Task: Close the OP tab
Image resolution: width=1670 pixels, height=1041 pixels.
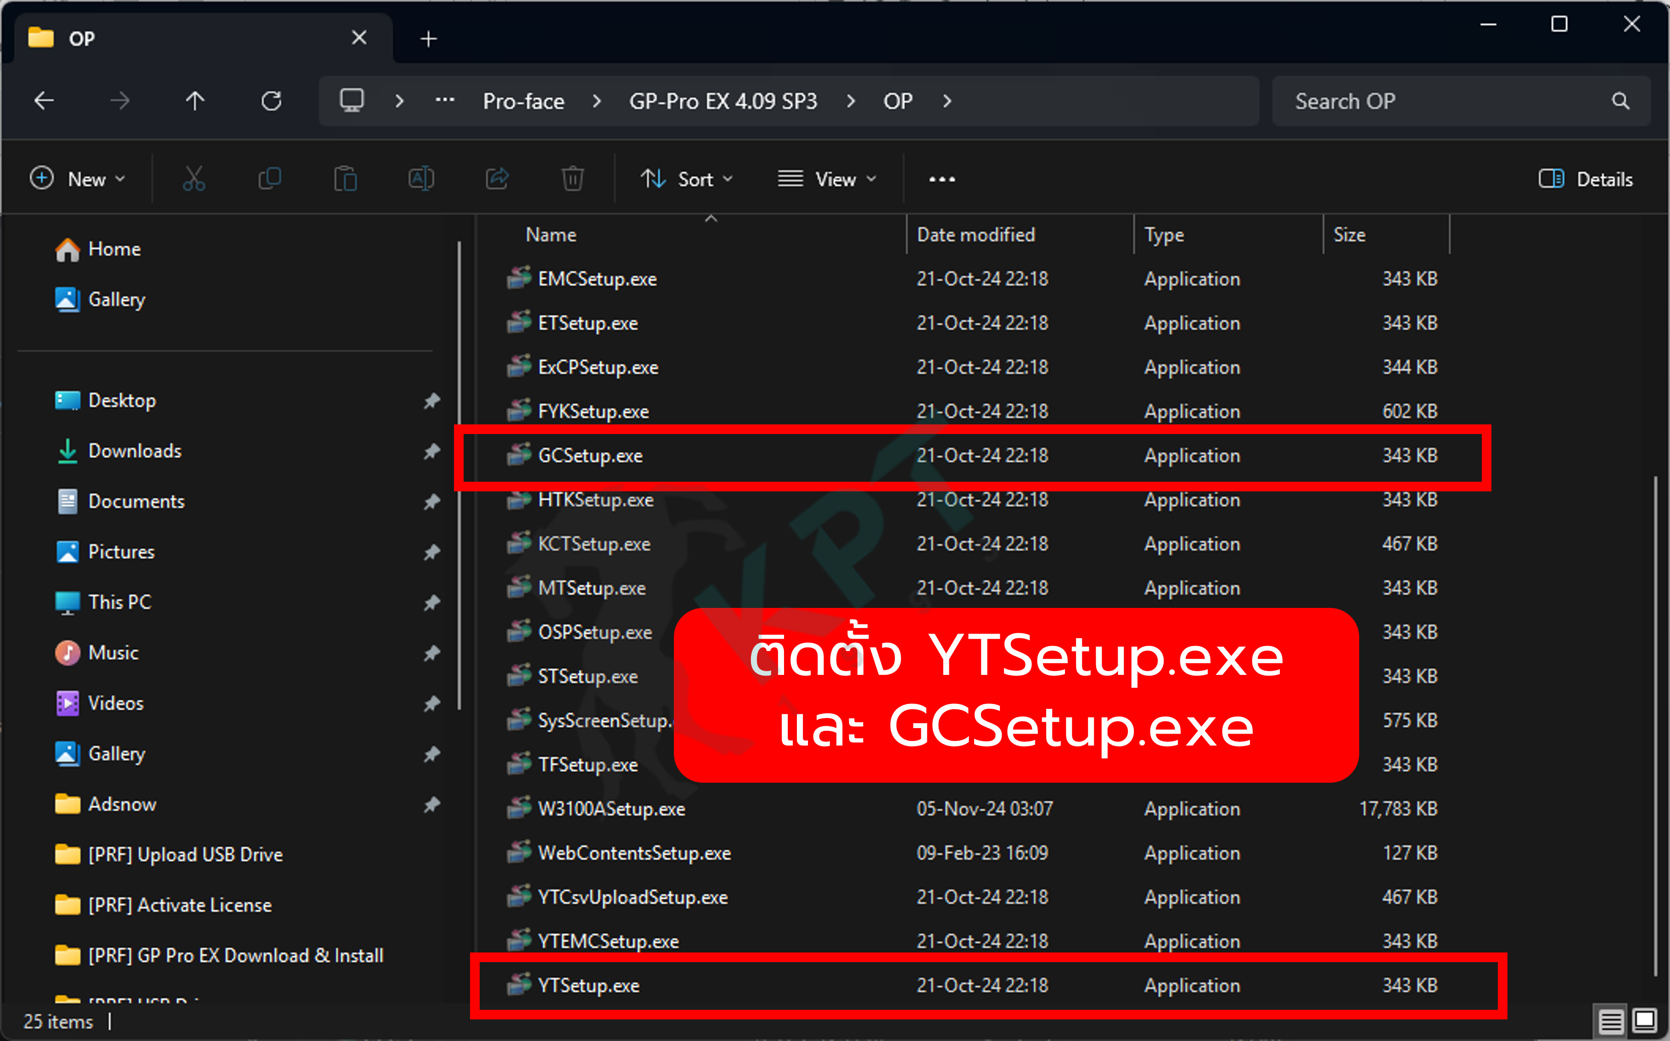Action: 359,37
